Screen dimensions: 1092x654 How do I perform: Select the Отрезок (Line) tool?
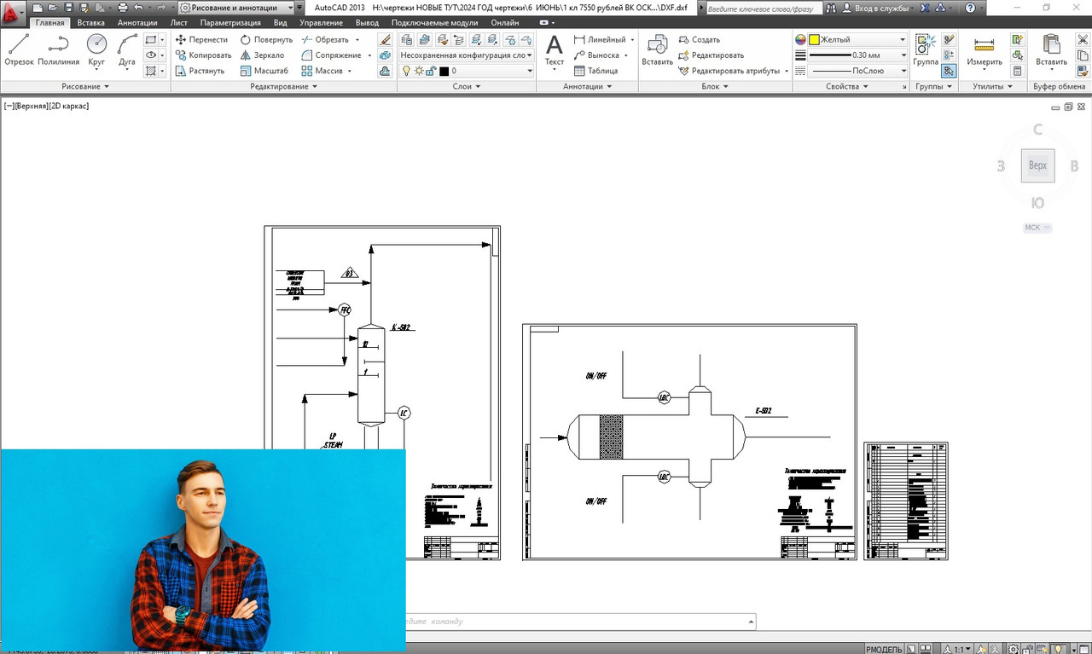19,50
